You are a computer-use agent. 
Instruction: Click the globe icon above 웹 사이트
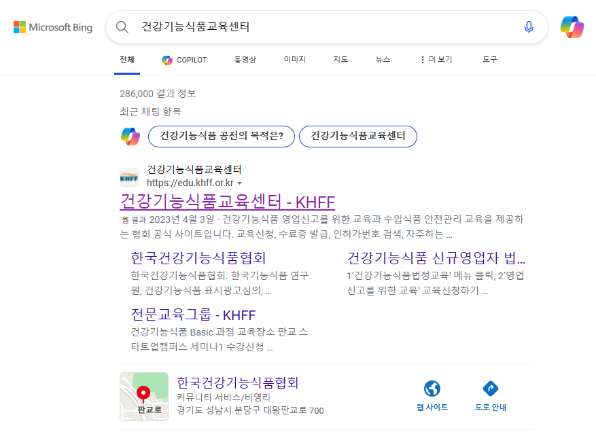pyautogui.click(x=432, y=389)
